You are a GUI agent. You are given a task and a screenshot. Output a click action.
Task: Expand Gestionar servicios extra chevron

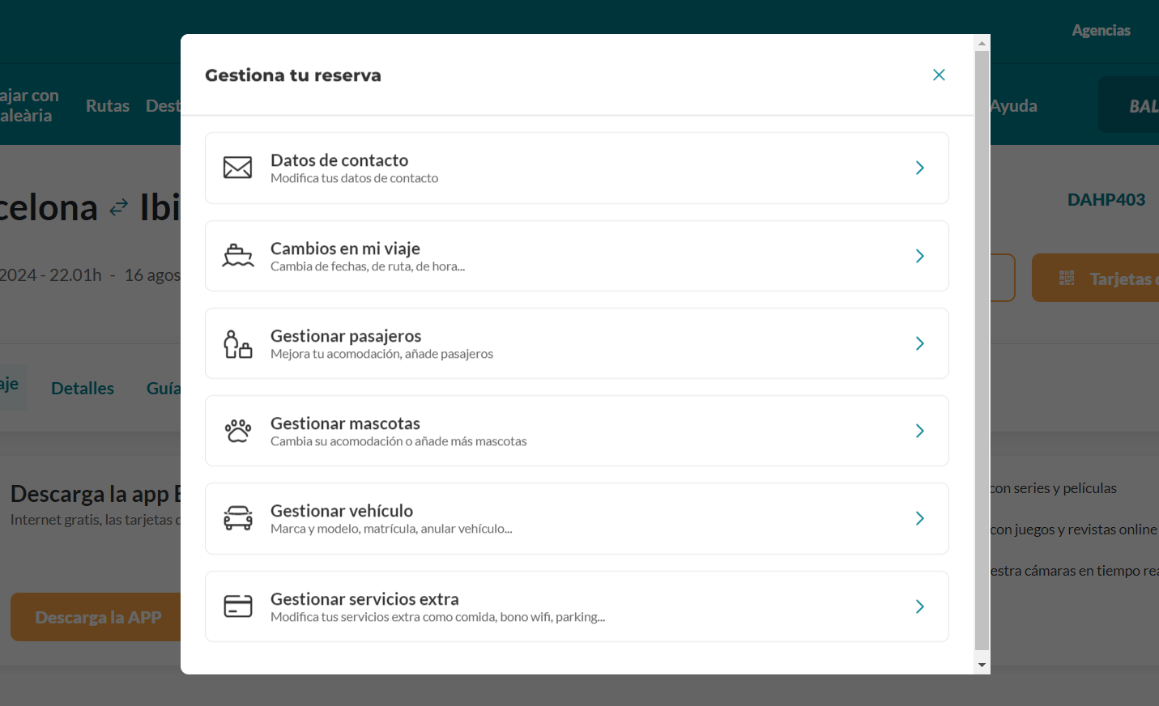click(x=920, y=606)
